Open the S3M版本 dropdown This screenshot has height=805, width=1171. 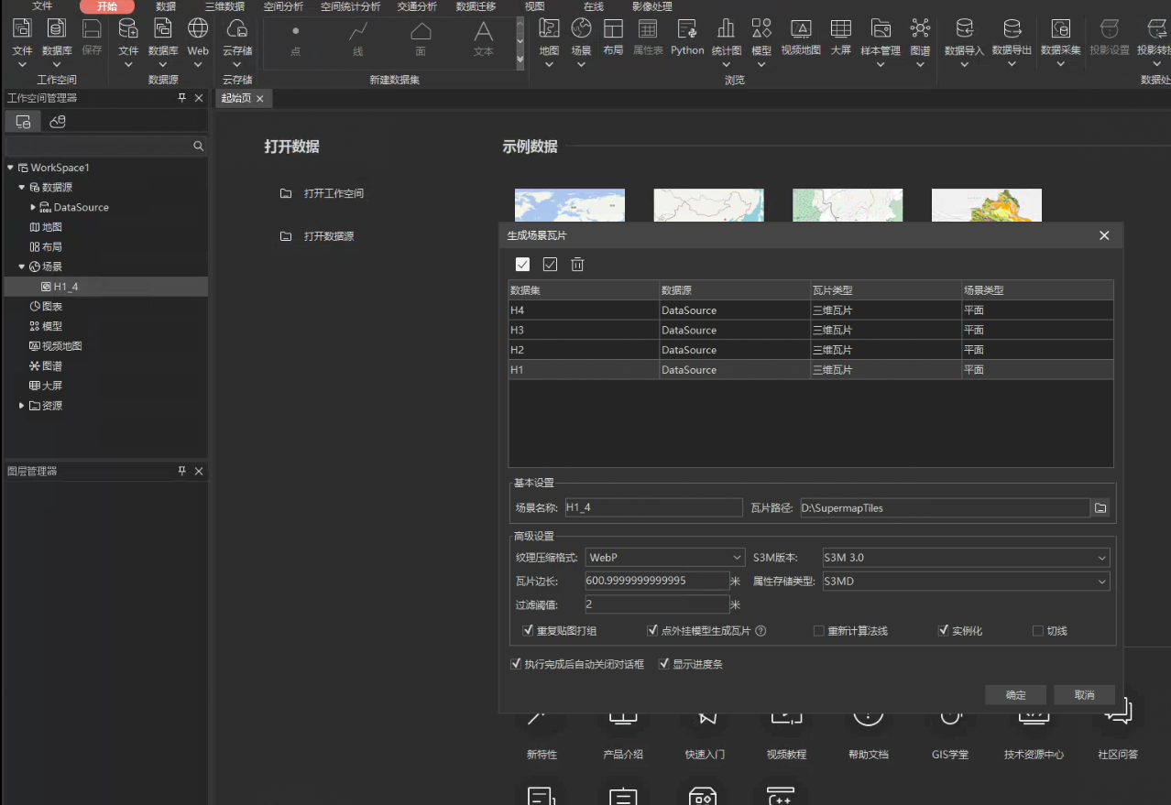coord(965,558)
